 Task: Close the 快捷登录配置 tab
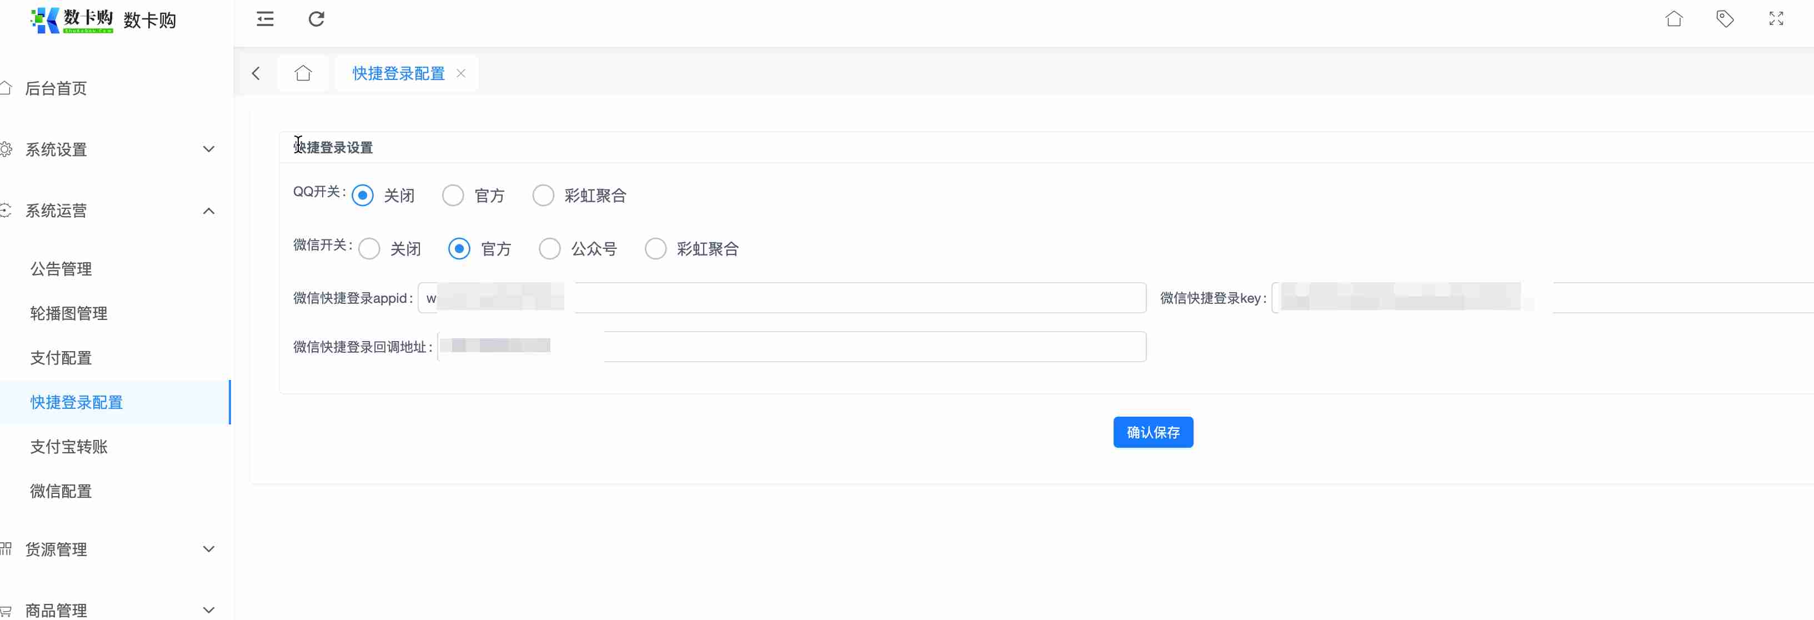coord(460,73)
